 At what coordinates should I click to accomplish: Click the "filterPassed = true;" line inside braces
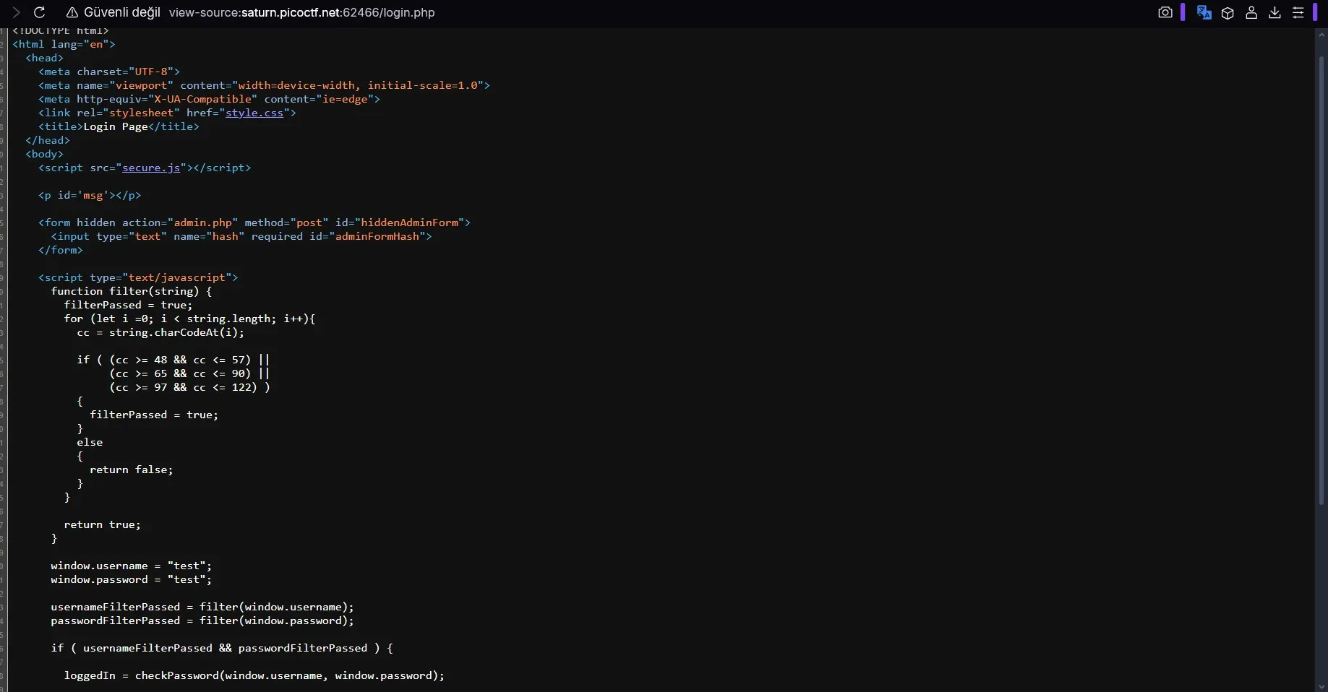pyautogui.click(x=154, y=415)
